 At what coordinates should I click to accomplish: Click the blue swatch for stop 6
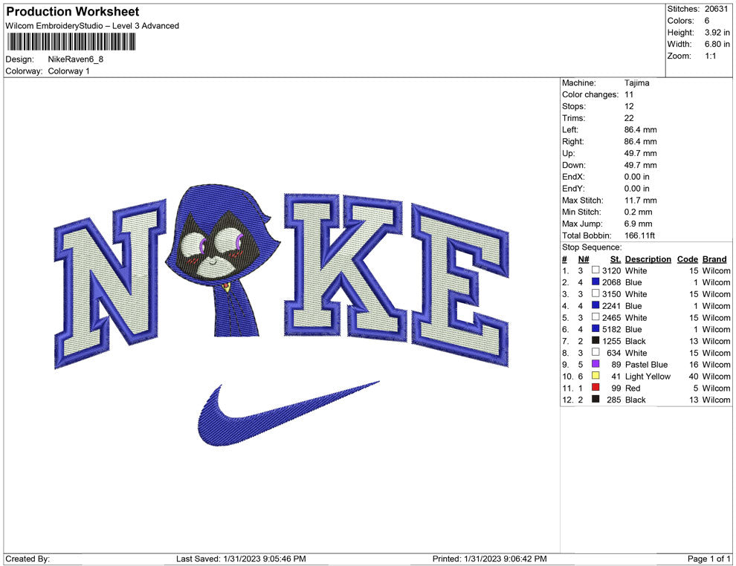595,329
